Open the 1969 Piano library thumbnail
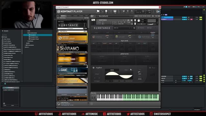 tap(72, 49)
